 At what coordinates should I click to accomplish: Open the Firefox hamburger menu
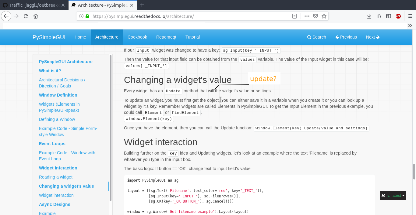pos(410,16)
